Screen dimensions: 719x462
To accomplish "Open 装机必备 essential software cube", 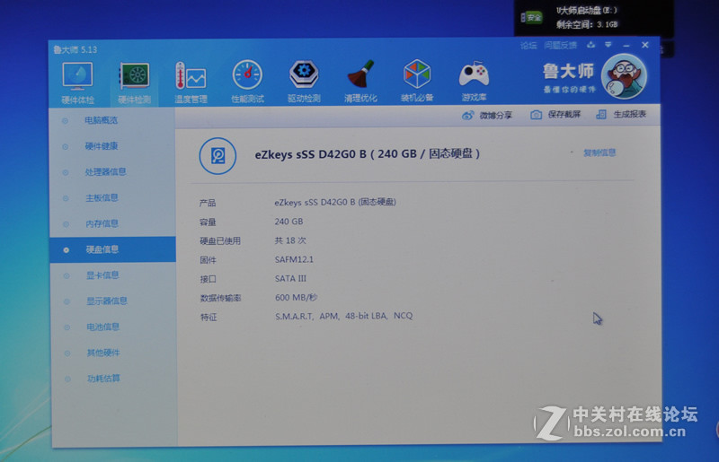I will (x=417, y=81).
